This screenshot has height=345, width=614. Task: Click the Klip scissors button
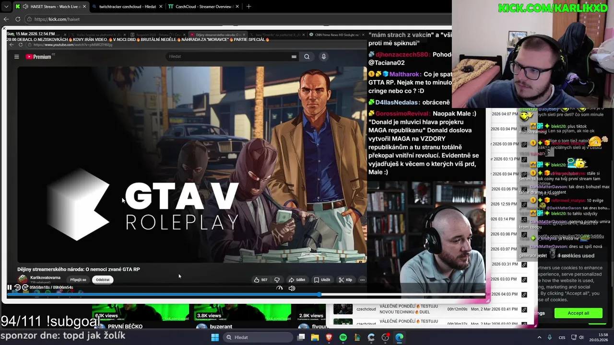pyautogui.click(x=345, y=280)
